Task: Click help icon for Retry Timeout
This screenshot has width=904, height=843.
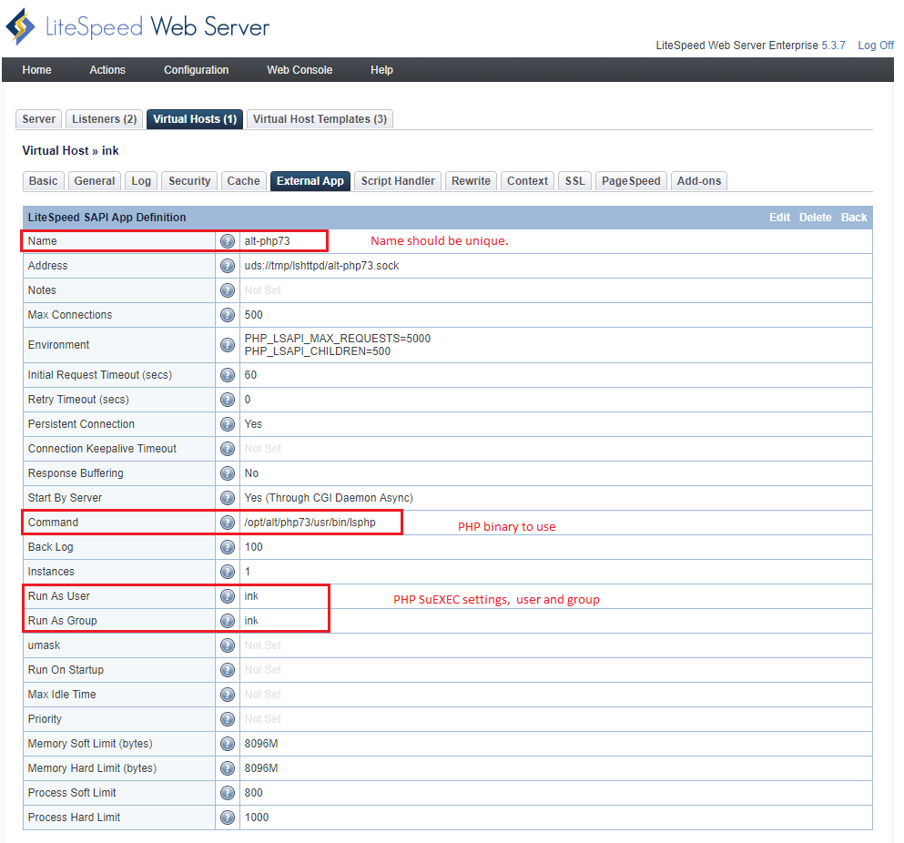Action: [x=228, y=400]
